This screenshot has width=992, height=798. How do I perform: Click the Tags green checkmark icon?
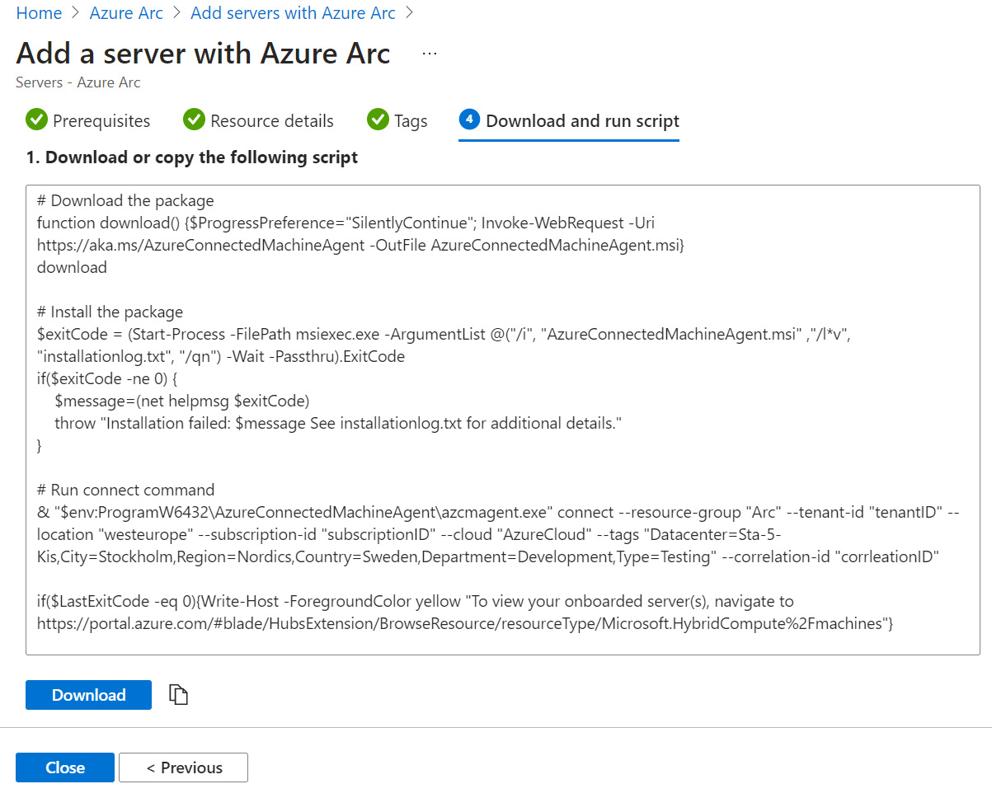tap(378, 120)
